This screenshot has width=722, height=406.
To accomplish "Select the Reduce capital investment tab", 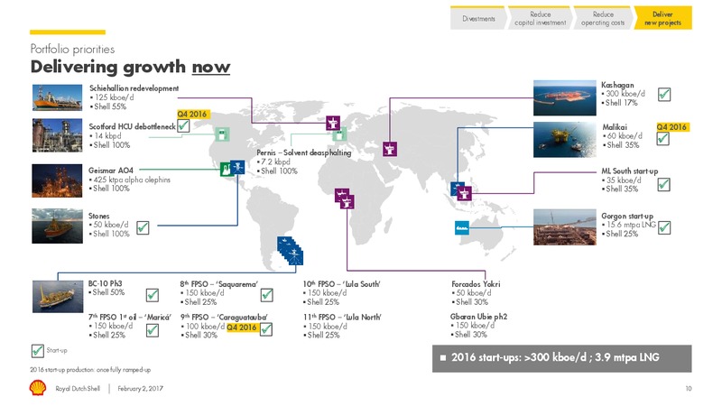I will pyautogui.click(x=540, y=18).
